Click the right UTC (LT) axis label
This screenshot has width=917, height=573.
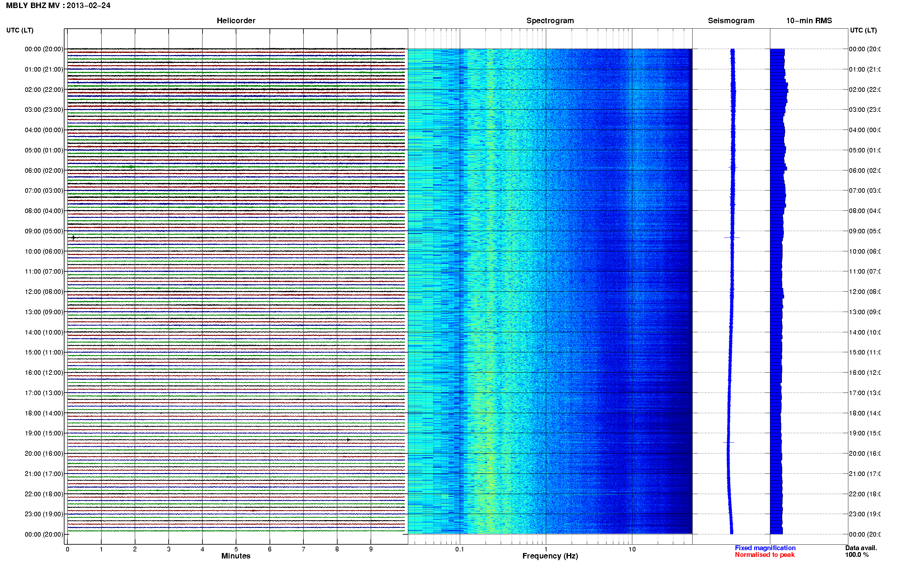point(863,30)
